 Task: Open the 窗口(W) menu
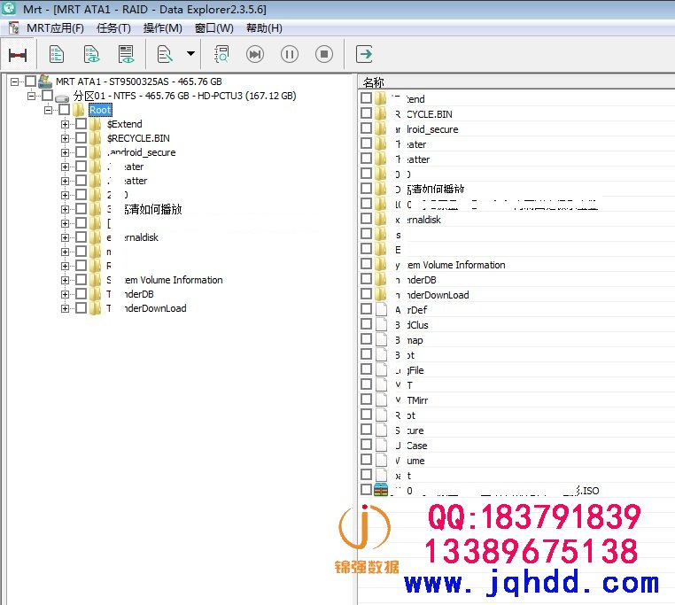click(x=214, y=28)
